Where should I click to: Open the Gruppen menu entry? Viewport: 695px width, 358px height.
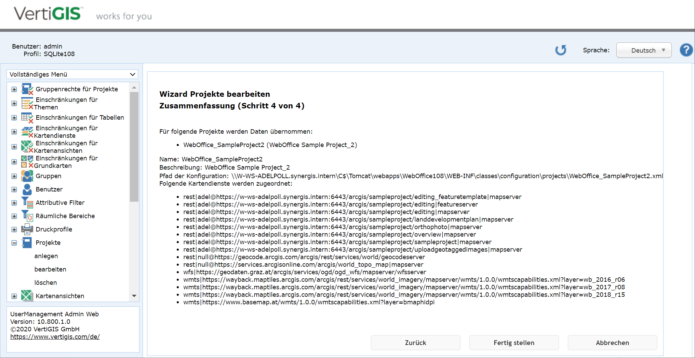tap(49, 176)
